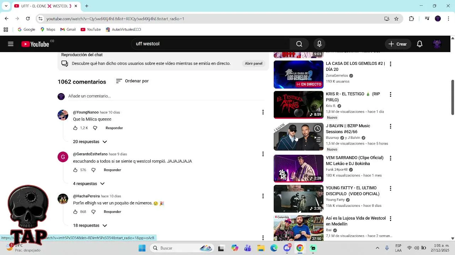Bookmark this page with the star icon
This screenshot has width=455, height=255.
pos(396,19)
